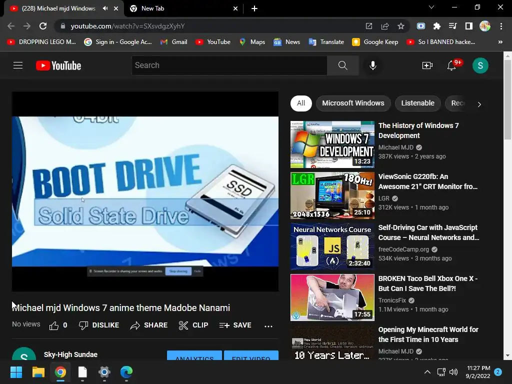Open Chrome profile avatar

point(484,26)
